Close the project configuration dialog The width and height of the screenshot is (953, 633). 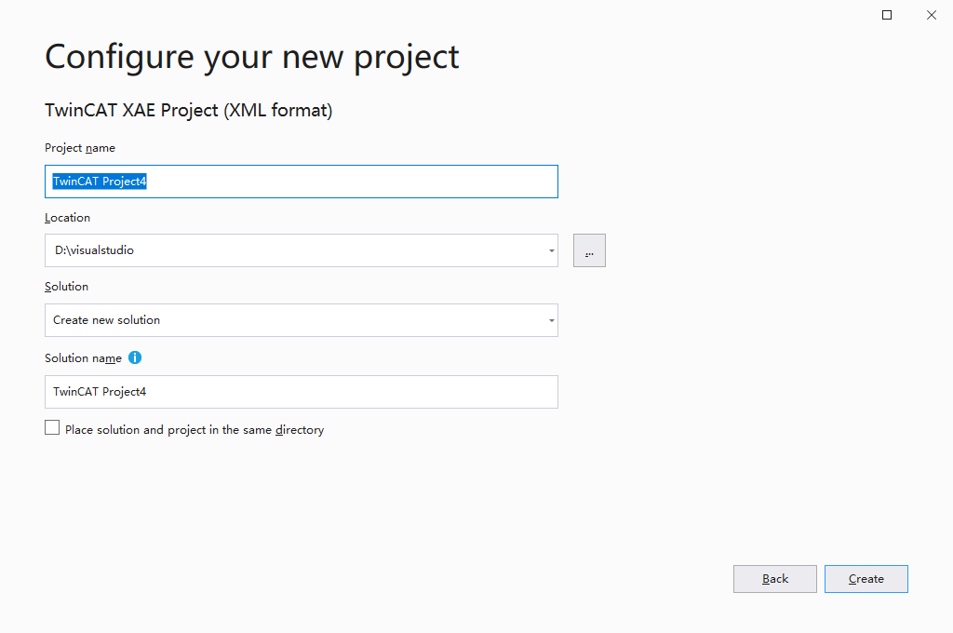[931, 15]
